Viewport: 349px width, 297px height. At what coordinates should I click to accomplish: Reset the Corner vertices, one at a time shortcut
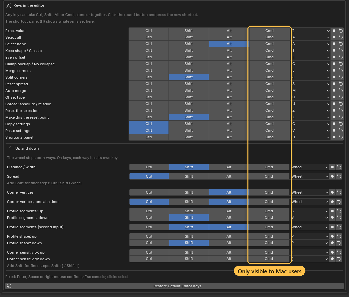pos(339,202)
